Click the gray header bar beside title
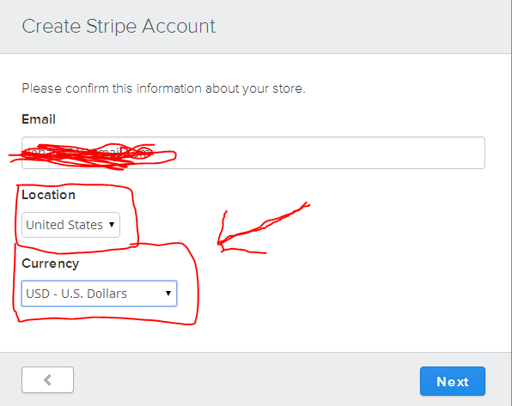The height and width of the screenshot is (406, 512). tap(359, 26)
